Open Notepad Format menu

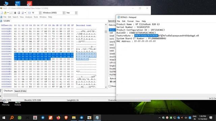point(130,21)
